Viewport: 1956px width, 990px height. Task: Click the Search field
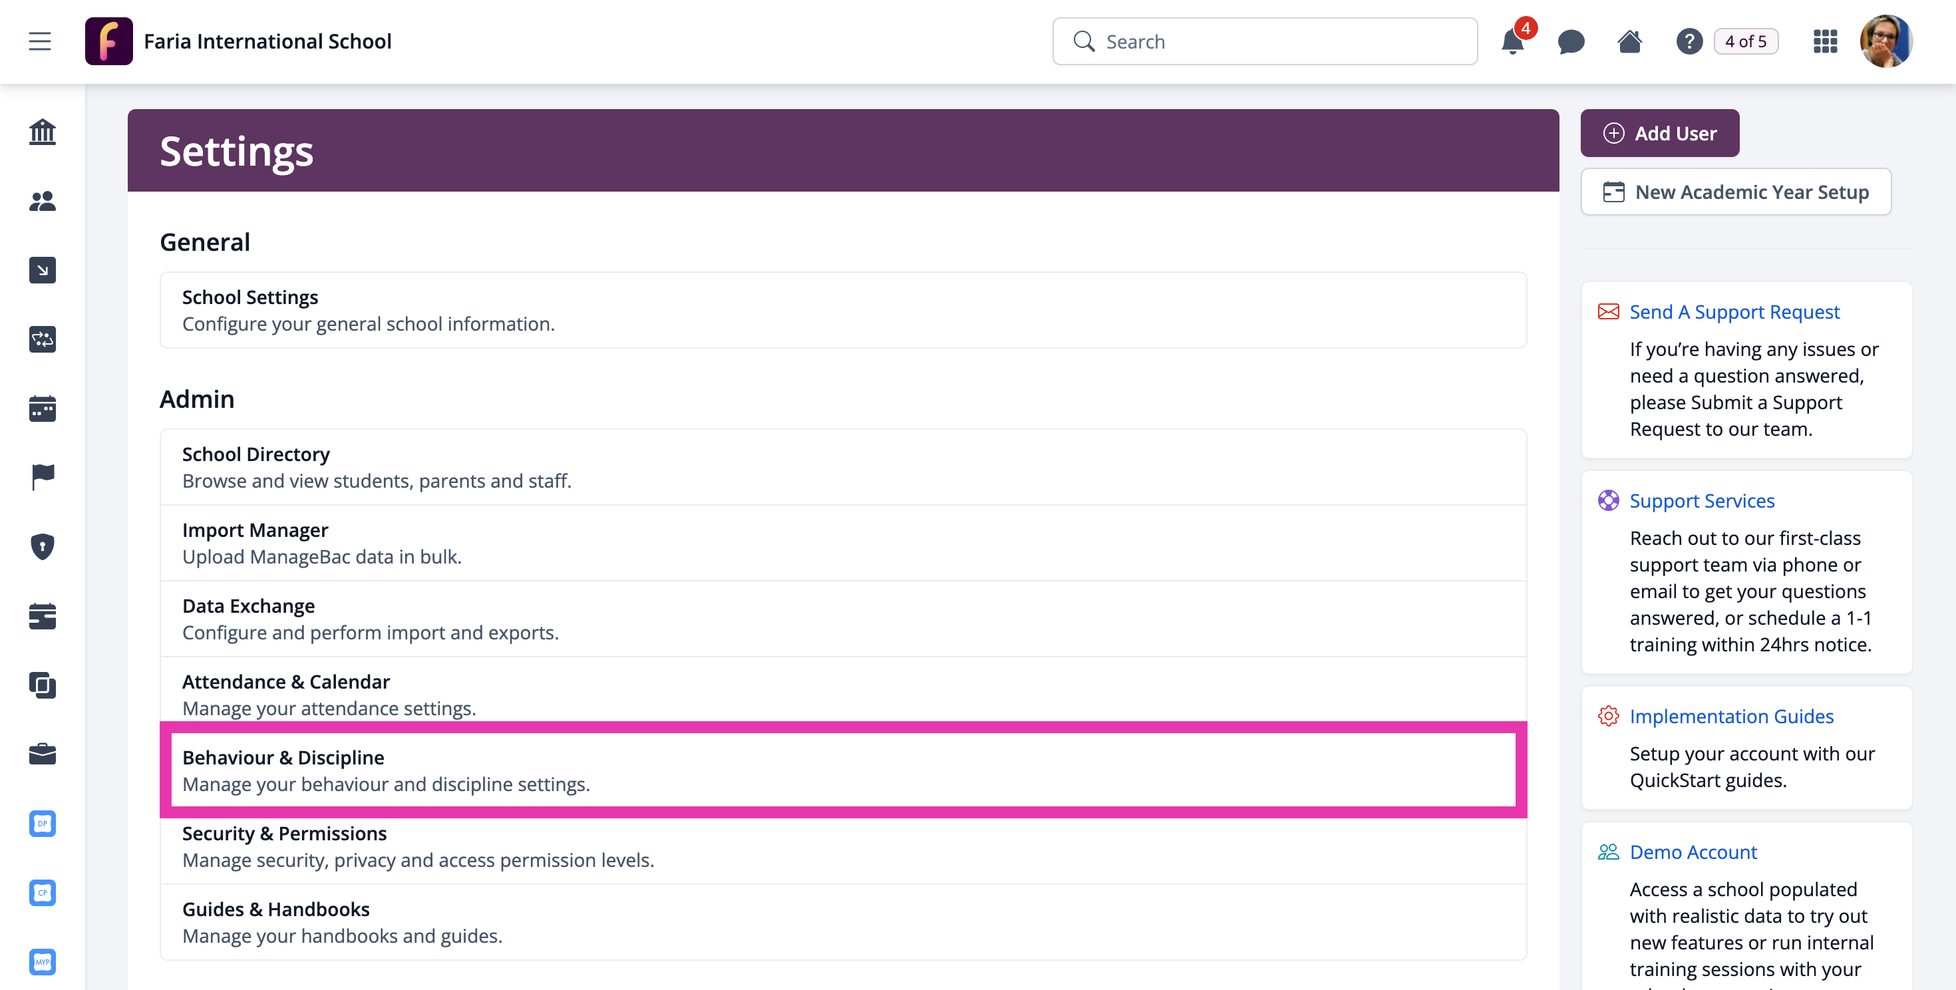[x=1264, y=41]
